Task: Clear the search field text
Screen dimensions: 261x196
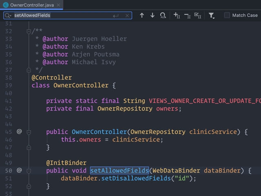Action: coord(127,16)
